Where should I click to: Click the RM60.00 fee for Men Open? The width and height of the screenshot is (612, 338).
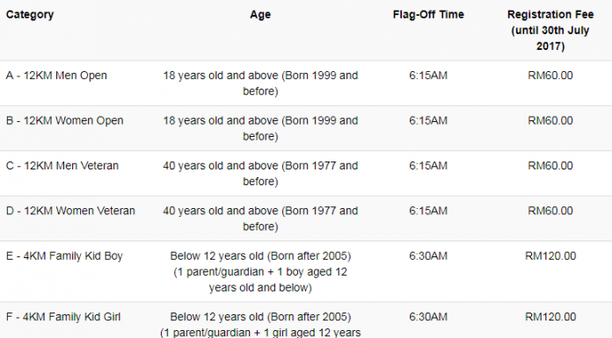pyautogui.click(x=550, y=76)
